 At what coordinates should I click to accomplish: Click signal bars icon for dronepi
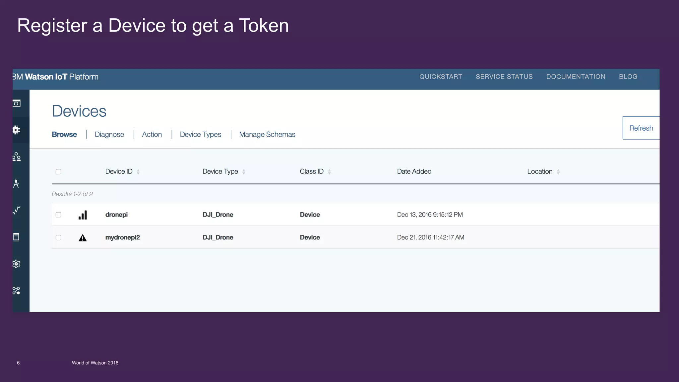coord(83,215)
